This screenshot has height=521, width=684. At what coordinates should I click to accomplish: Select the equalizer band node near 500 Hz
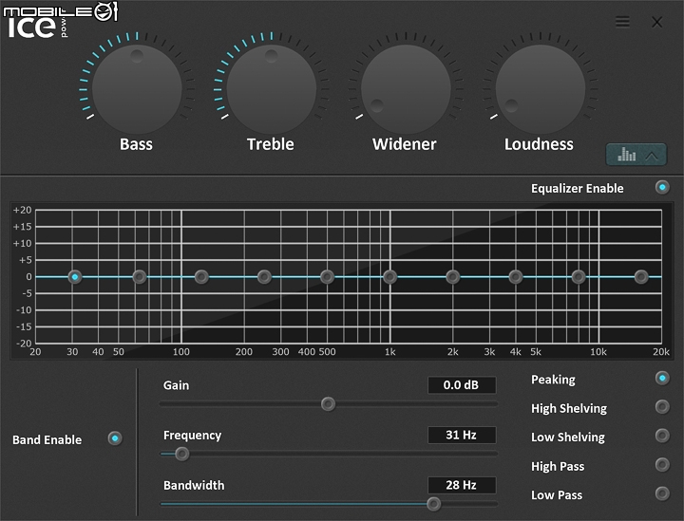pyautogui.click(x=327, y=276)
